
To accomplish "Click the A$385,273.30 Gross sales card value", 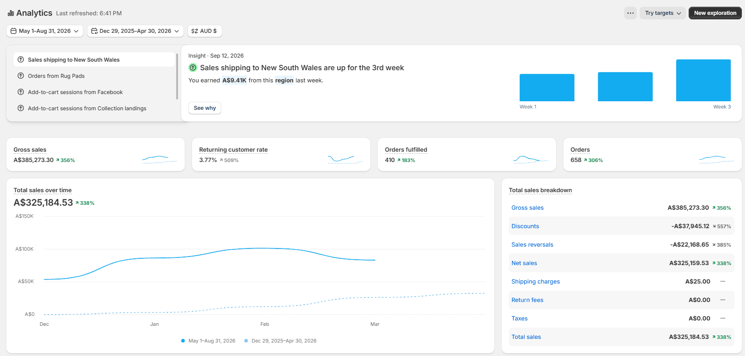I will (x=33, y=160).
